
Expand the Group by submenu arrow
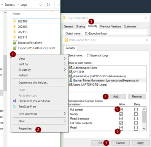65,69
